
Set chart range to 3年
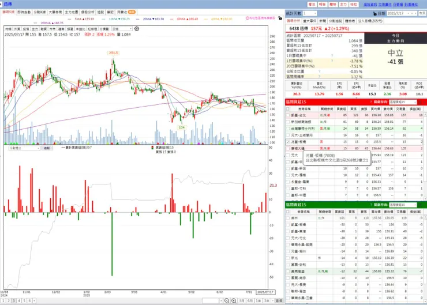(267, 300)
